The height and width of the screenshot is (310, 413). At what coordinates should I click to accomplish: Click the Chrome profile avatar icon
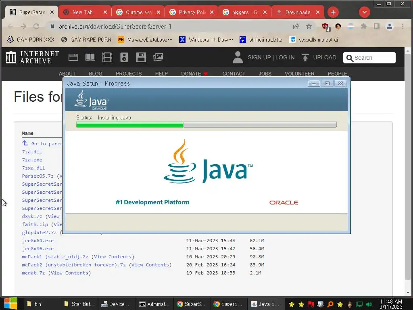(x=390, y=26)
